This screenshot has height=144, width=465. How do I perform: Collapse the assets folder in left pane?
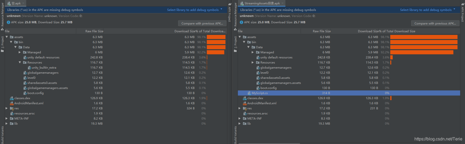[x=7, y=37]
